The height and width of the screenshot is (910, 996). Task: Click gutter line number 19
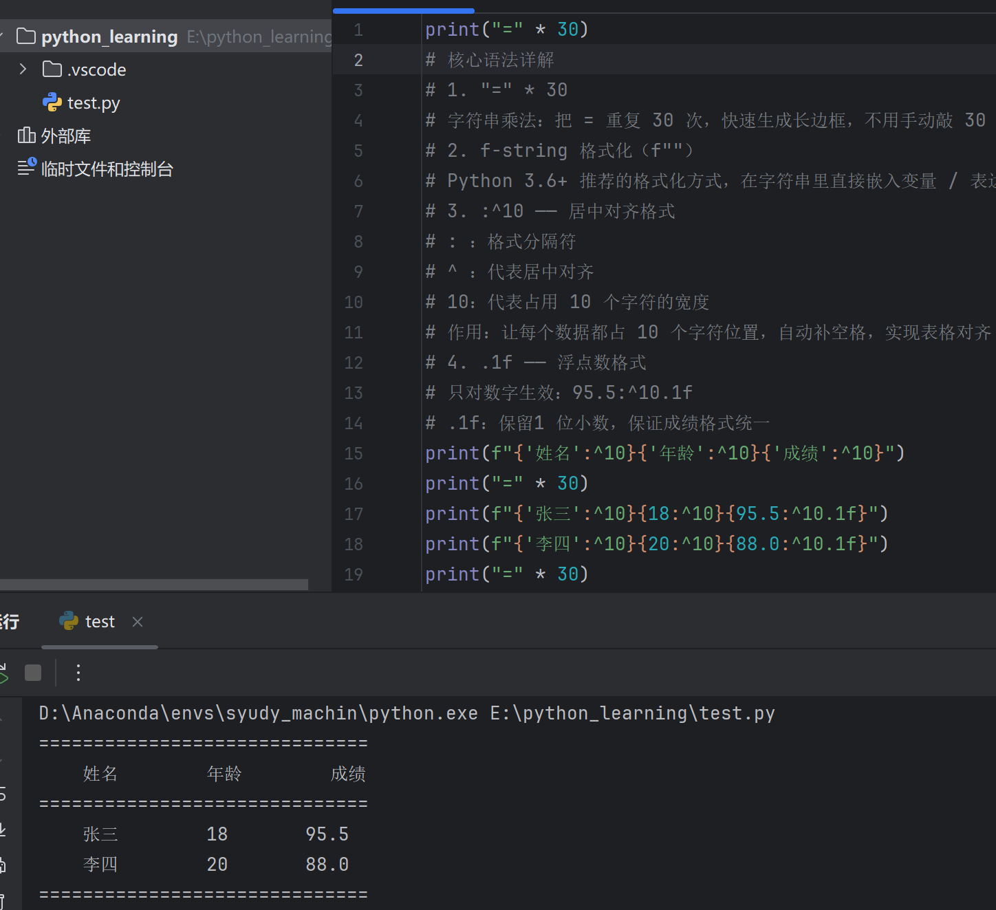354,575
